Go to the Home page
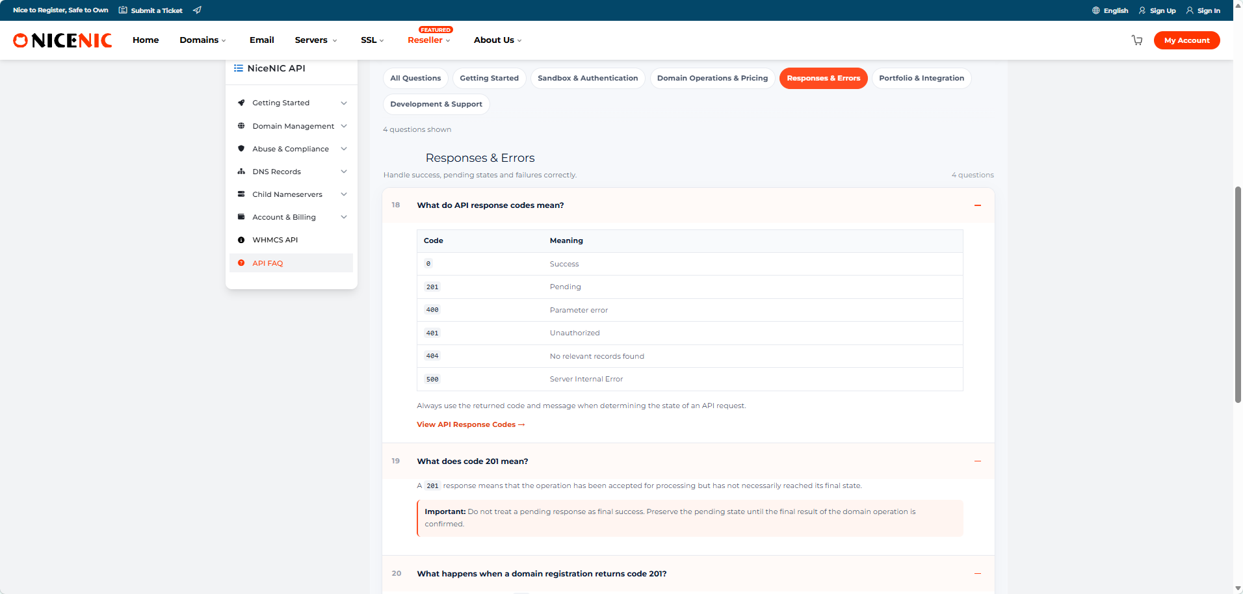Viewport: 1243px width, 594px height. 146,40
